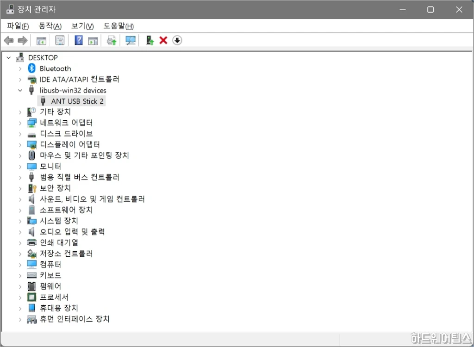Click the ANT USB Stick 2 device icon
Screen dimensions: 474x347
click(x=43, y=101)
